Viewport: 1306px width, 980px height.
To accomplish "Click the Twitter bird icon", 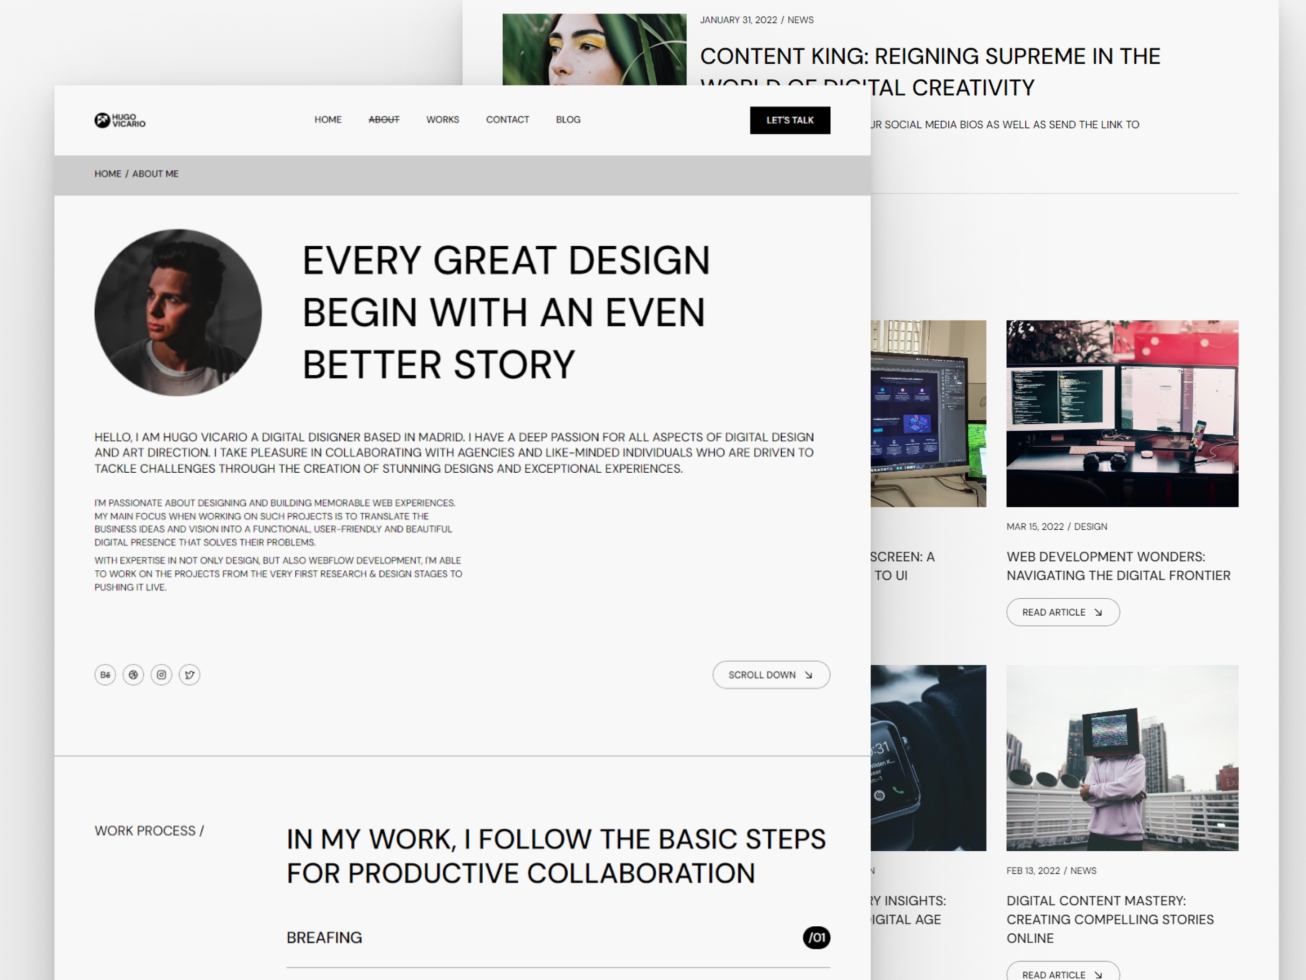I will pyautogui.click(x=189, y=675).
